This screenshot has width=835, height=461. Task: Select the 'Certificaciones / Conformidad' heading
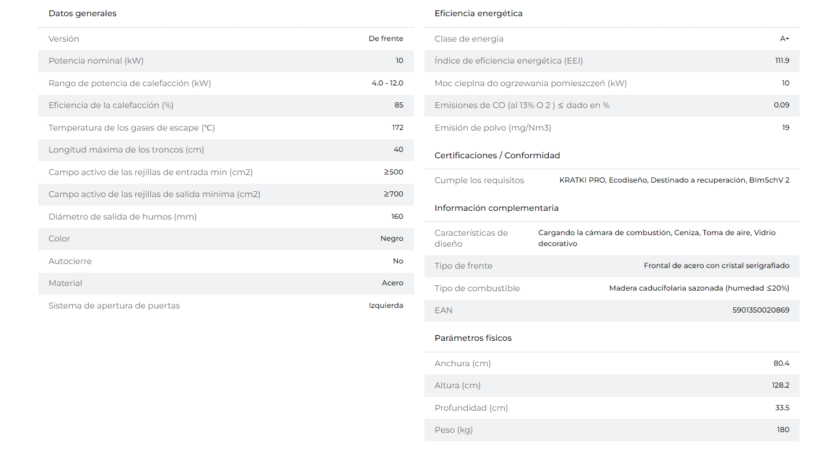coord(497,155)
